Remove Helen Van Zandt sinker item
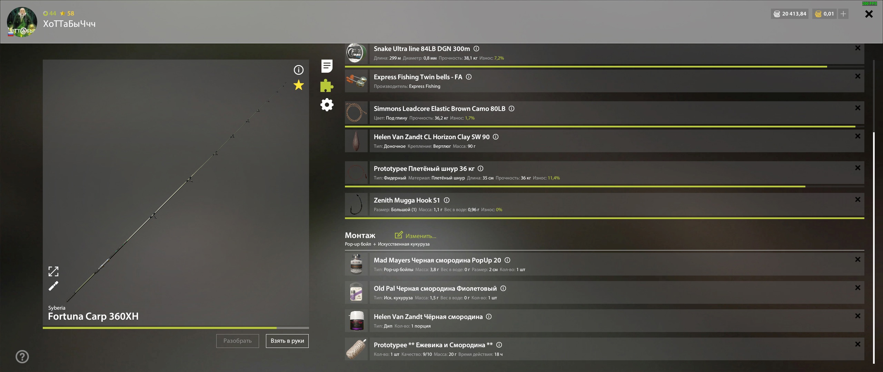The height and width of the screenshot is (372, 883). tap(857, 136)
